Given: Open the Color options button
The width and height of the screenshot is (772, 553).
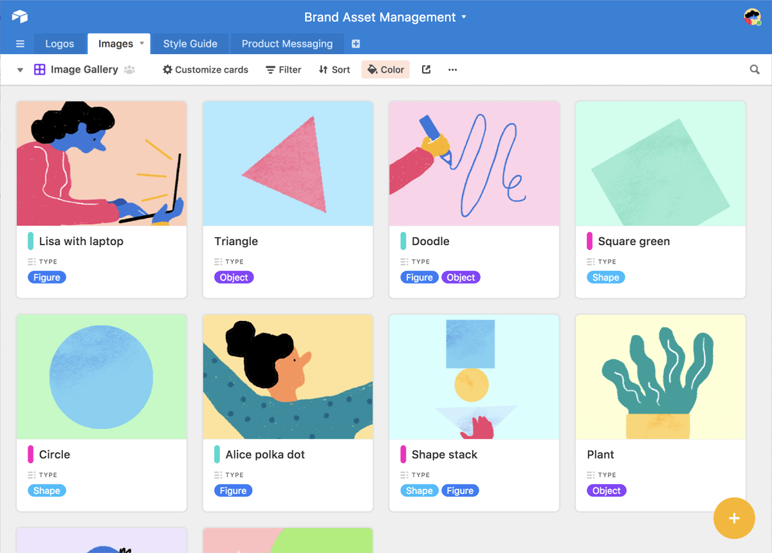Looking at the screenshot, I should pyautogui.click(x=385, y=69).
